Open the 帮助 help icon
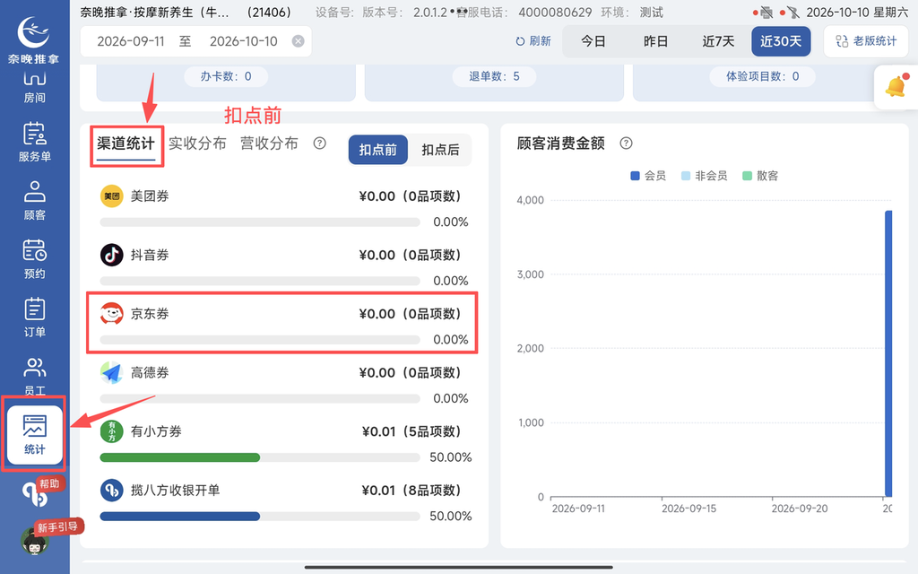 coord(35,494)
